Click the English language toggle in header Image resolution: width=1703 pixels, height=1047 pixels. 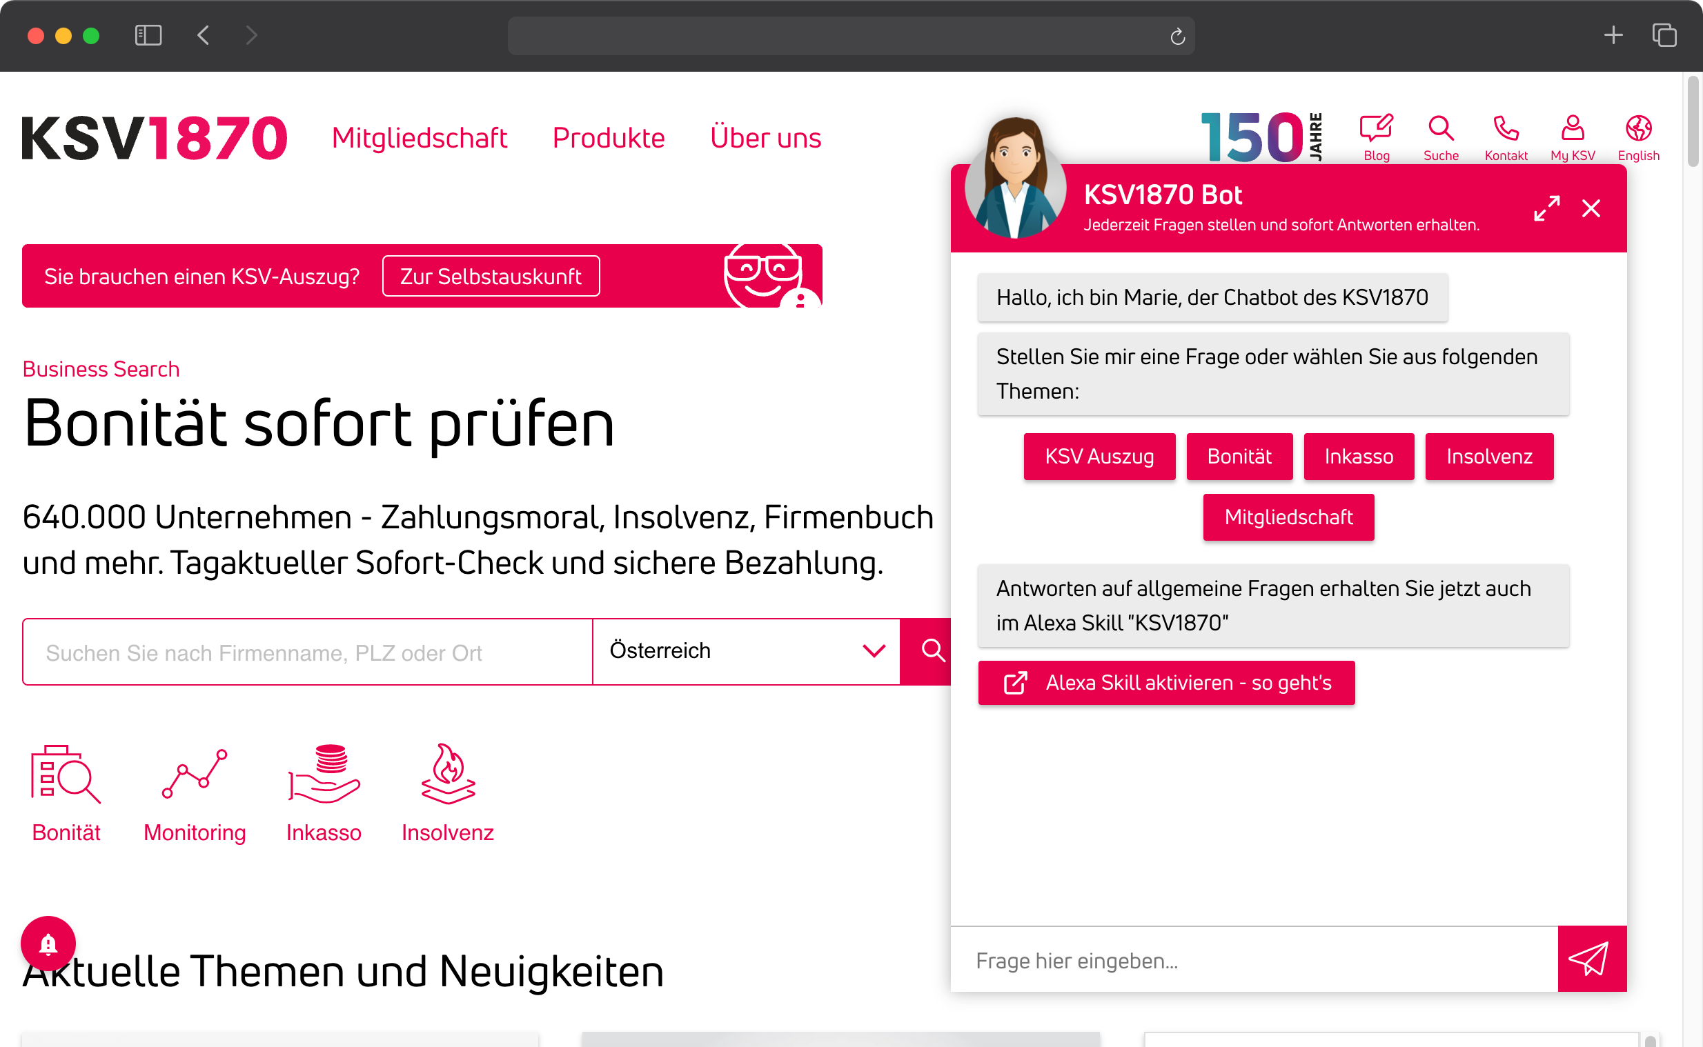[1640, 136]
